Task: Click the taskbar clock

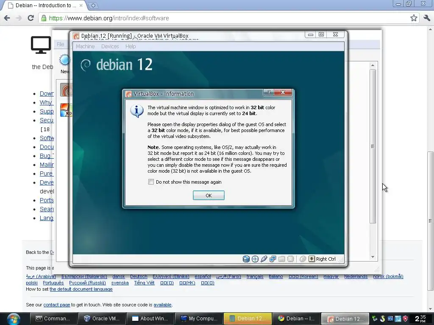Action: tap(421, 319)
